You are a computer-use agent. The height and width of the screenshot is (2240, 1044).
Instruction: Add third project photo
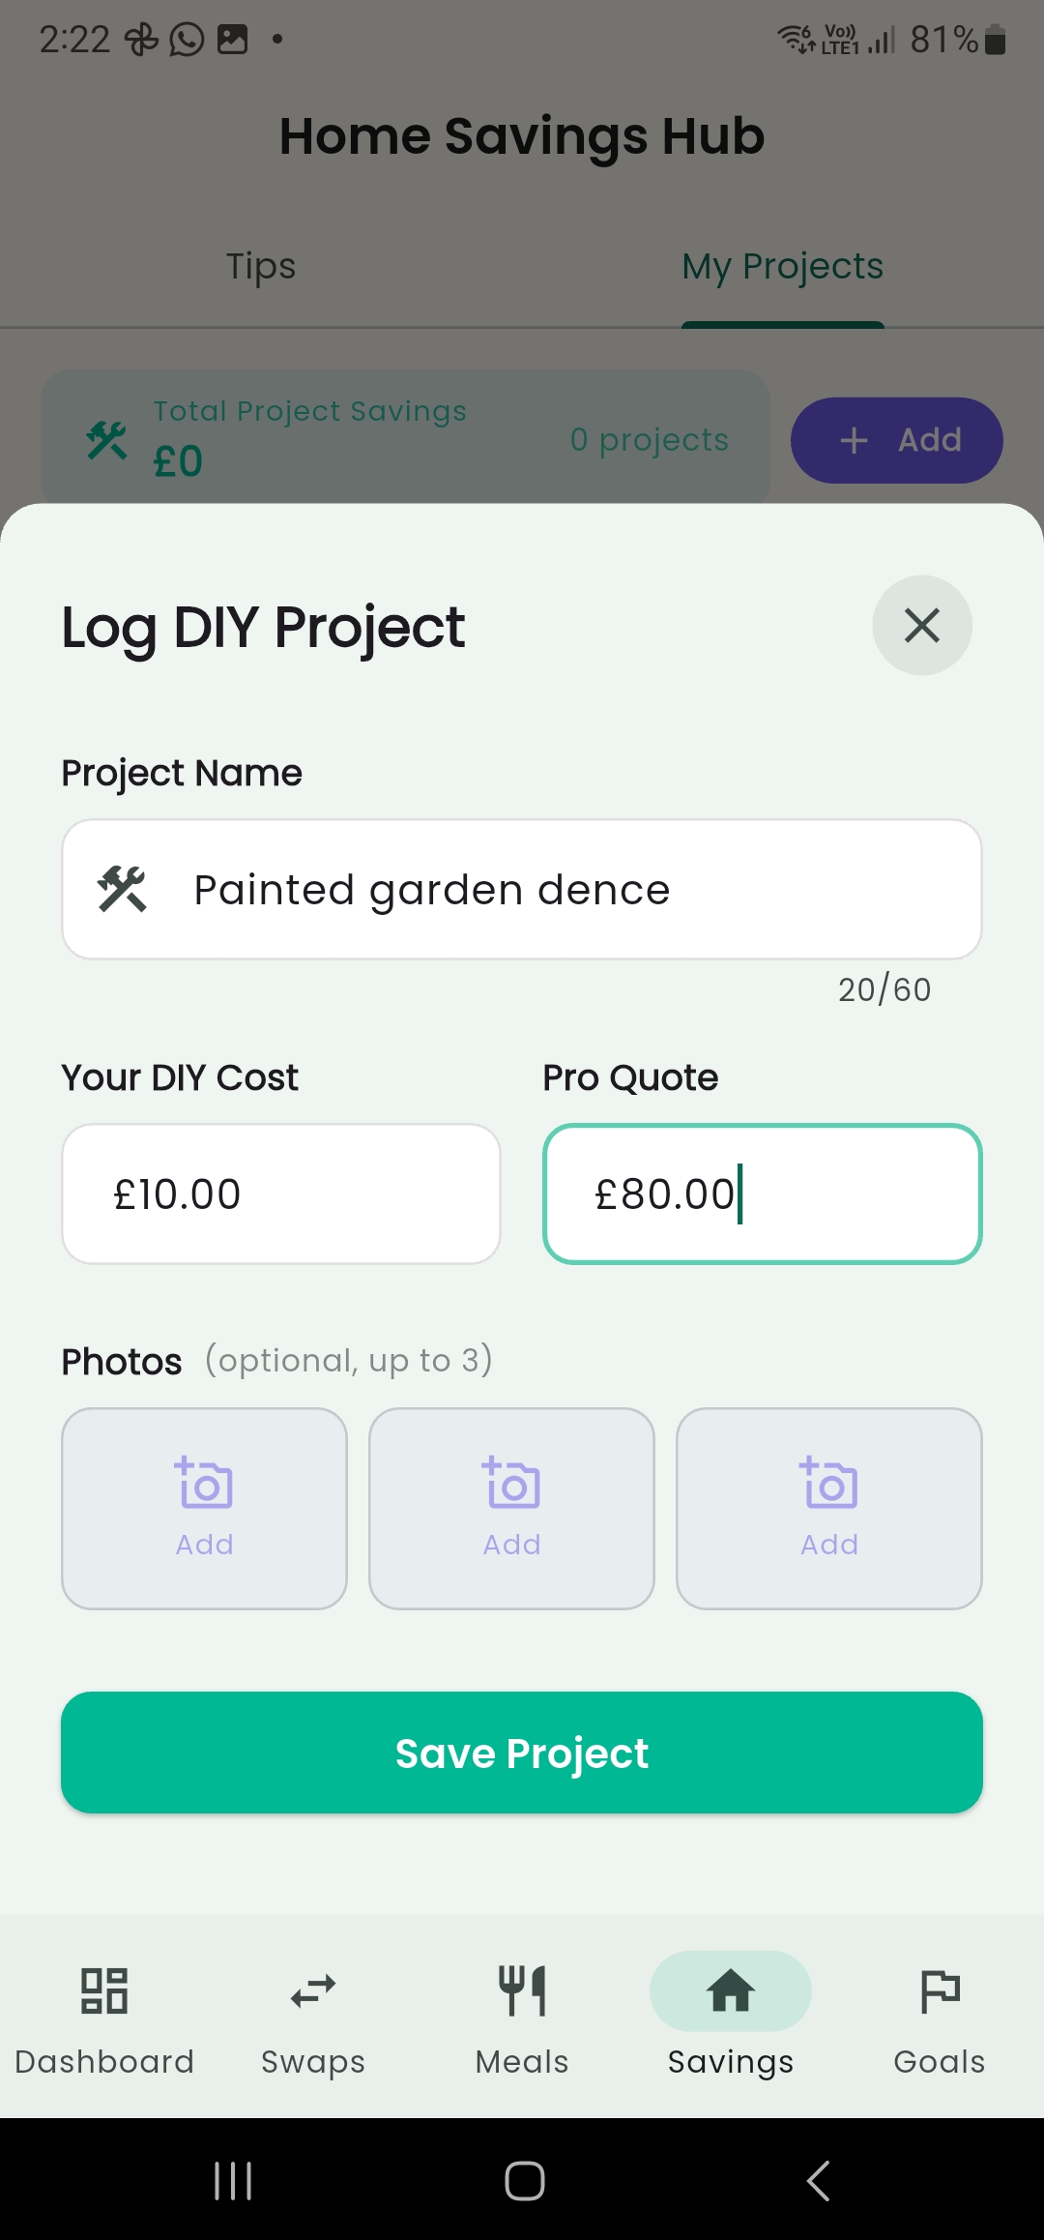click(x=828, y=1508)
